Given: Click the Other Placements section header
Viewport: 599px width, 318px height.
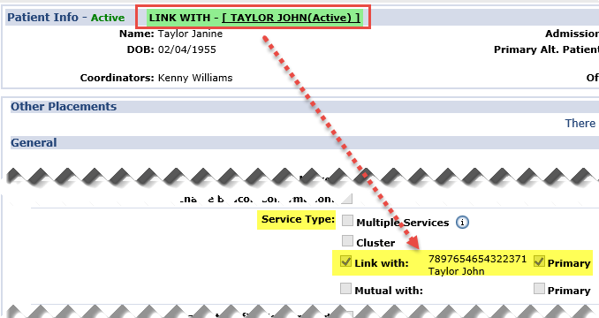Looking at the screenshot, I should 64,107.
